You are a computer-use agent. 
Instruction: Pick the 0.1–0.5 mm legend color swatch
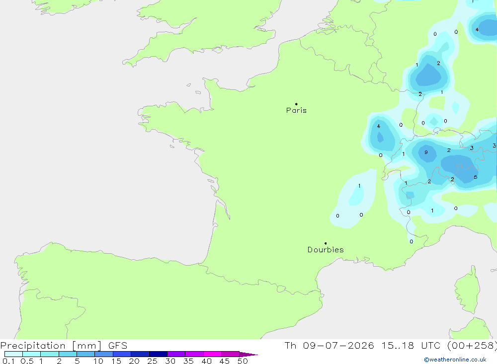click(13, 354)
